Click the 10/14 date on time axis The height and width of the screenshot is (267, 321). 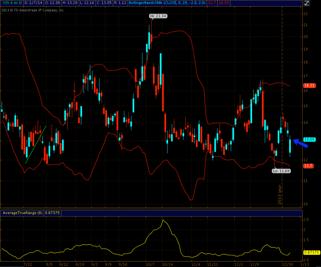169,264
